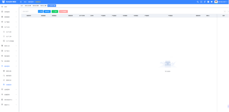Switch to the 首页 tab in tab bar
This screenshot has width=229, height=112.
22,6
